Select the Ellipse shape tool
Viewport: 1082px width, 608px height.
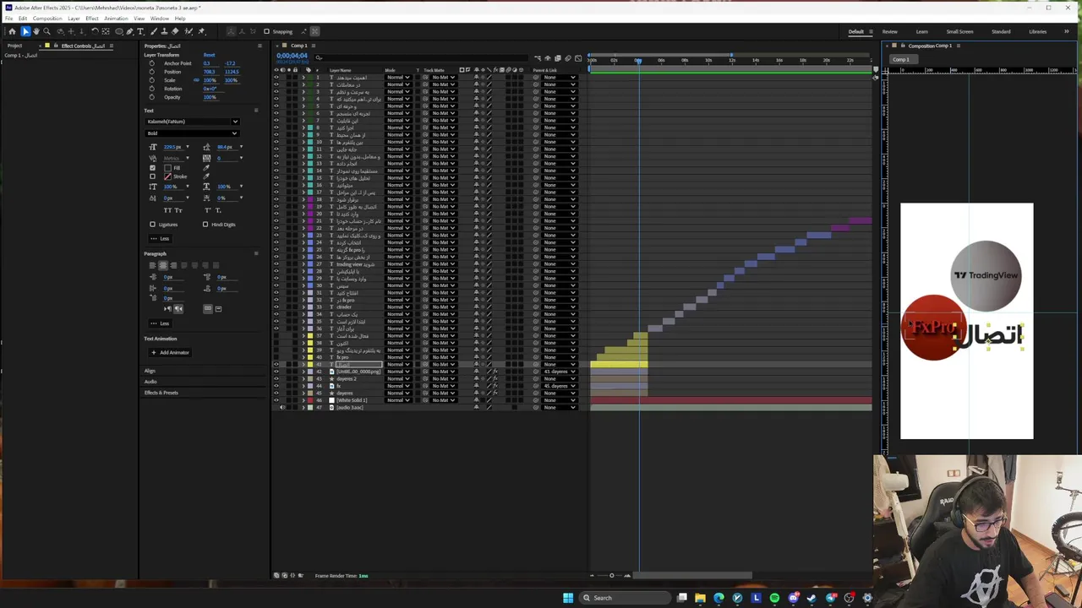click(119, 31)
